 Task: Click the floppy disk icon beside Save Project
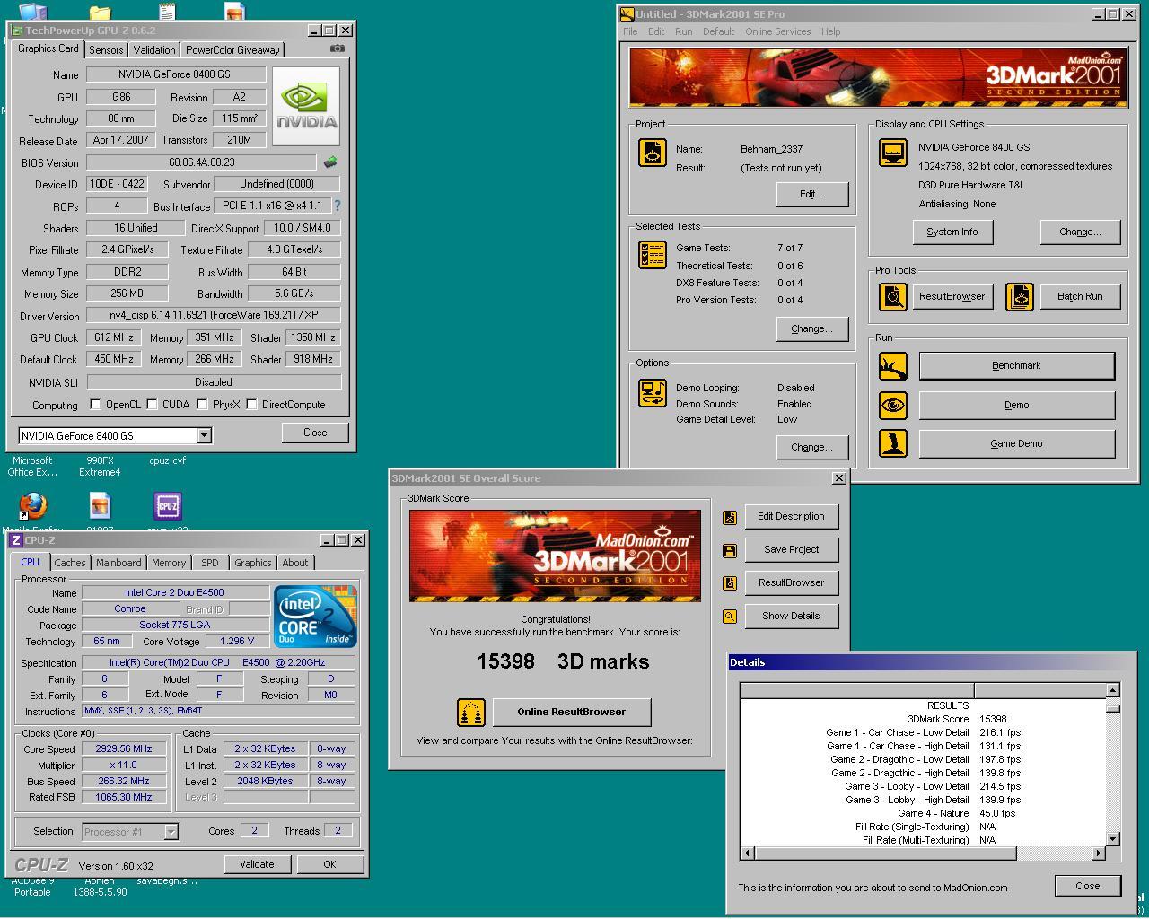pyautogui.click(x=730, y=550)
